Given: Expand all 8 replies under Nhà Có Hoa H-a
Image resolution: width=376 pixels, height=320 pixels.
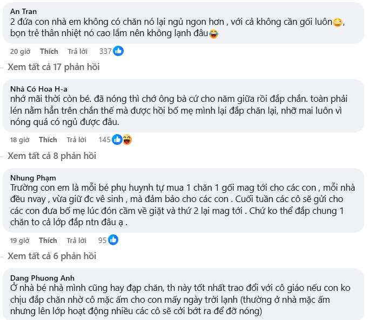Looking at the screenshot, I should (52, 156).
